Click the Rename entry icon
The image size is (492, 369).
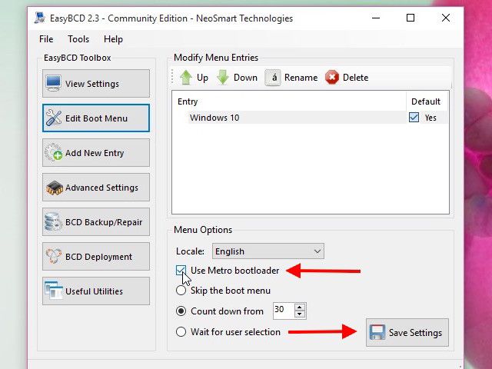pos(272,78)
